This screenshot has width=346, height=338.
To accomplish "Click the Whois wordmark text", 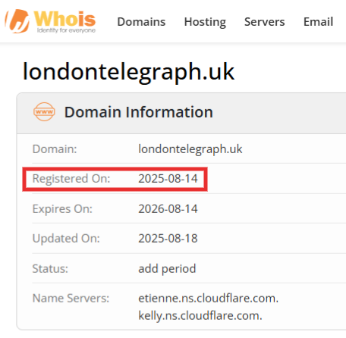I will point(65,19).
